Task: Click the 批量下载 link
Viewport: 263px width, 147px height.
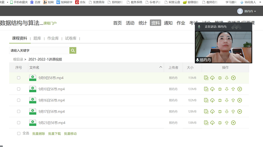Action: click(55, 134)
